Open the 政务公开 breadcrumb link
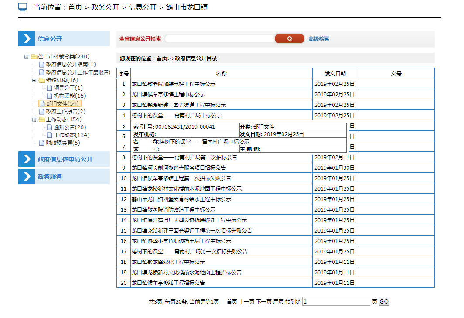This screenshot has width=464, height=318. (x=105, y=7)
